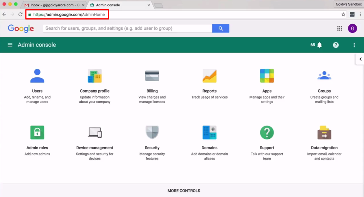Click the browser extension icon near star
Image resolution: width=364 pixels, height=197 pixels.
(x=352, y=14)
